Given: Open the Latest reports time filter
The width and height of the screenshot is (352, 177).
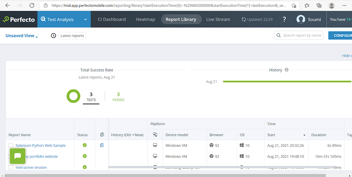Looking at the screenshot, I should 72,36.
